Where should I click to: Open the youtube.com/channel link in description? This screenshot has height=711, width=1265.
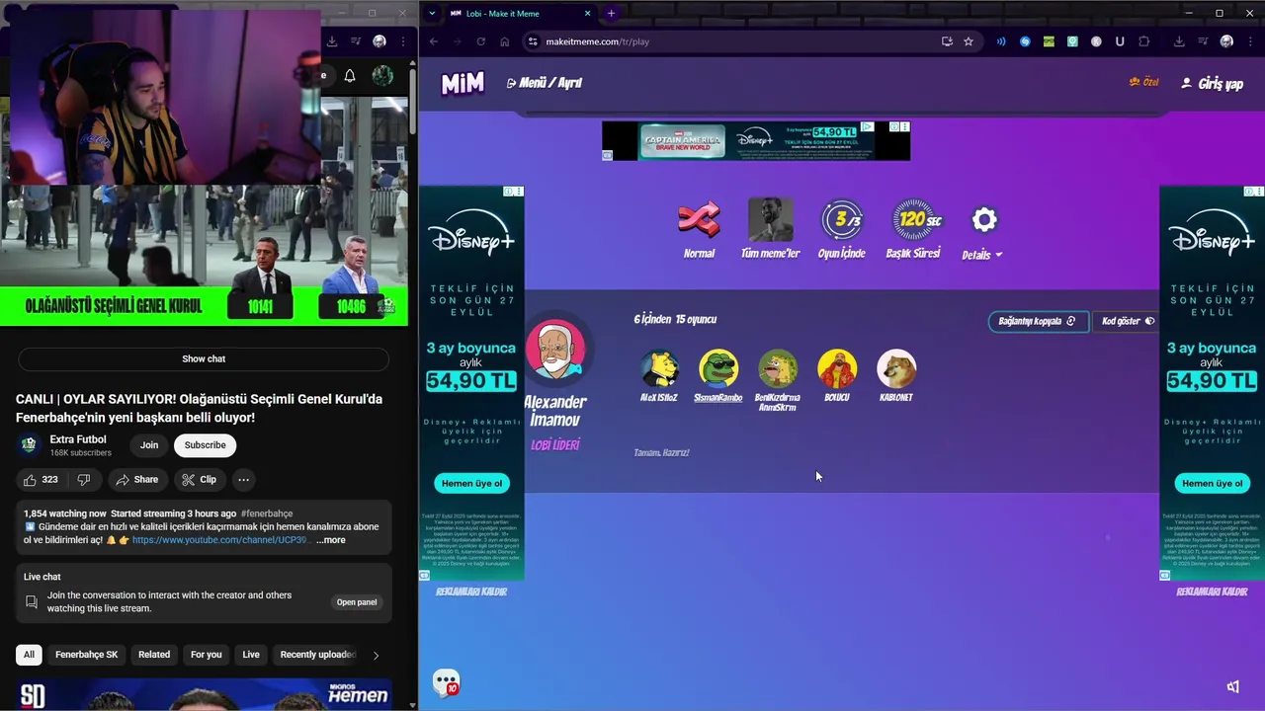pos(220,540)
